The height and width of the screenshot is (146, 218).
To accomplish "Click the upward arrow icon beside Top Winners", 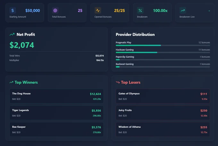I will 12,82.
